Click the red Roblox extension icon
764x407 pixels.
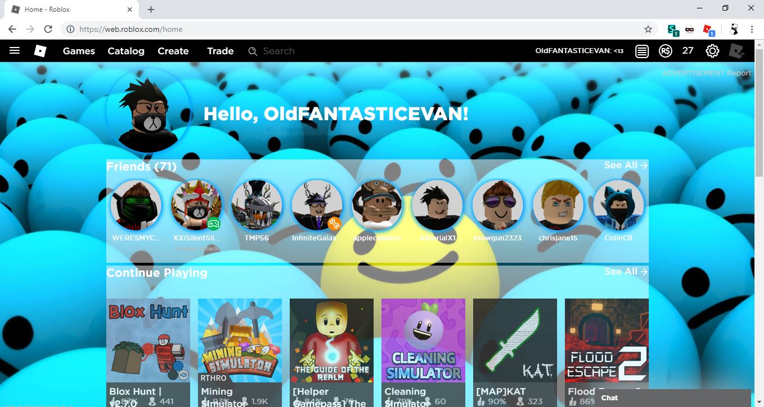709,29
